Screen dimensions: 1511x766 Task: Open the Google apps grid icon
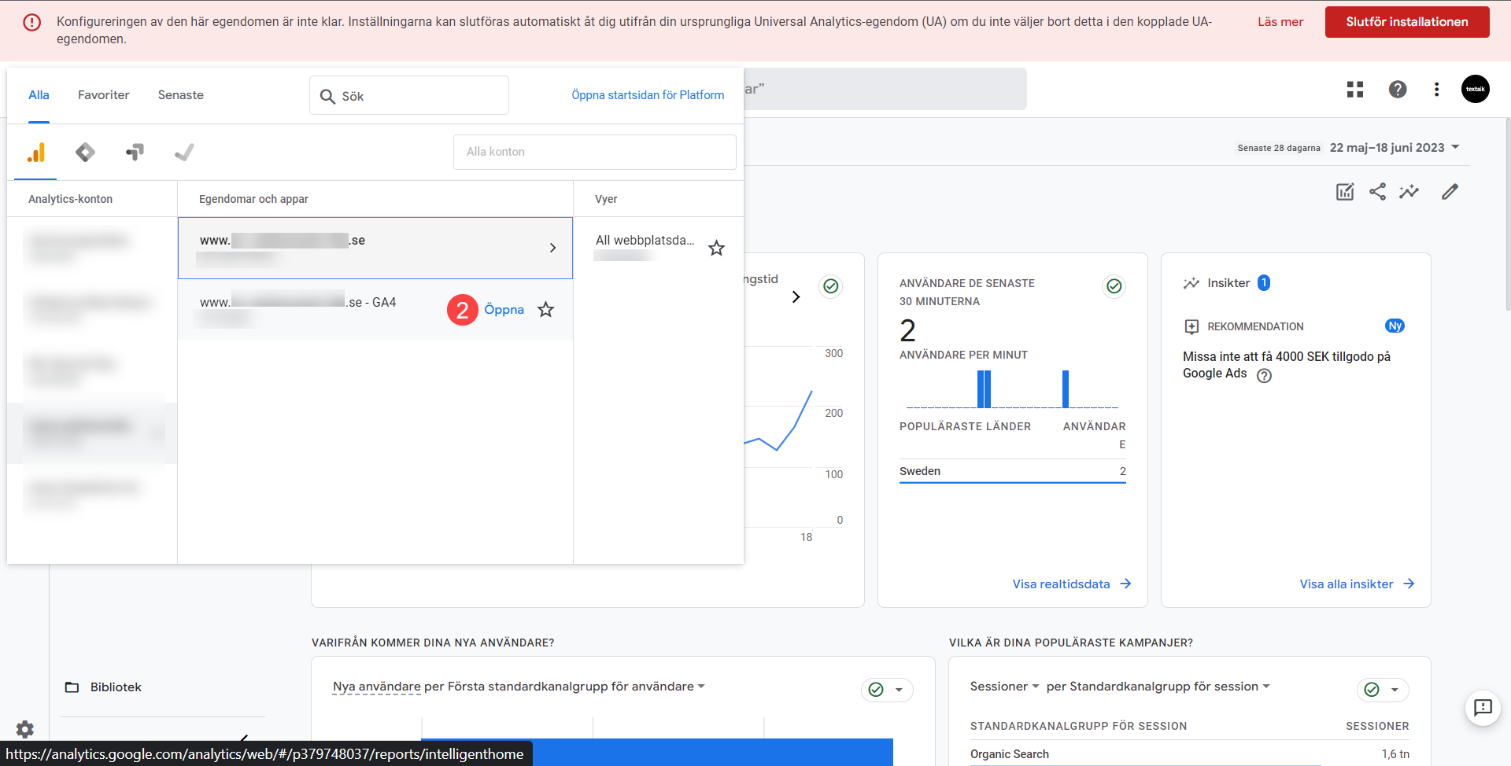click(1354, 90)
